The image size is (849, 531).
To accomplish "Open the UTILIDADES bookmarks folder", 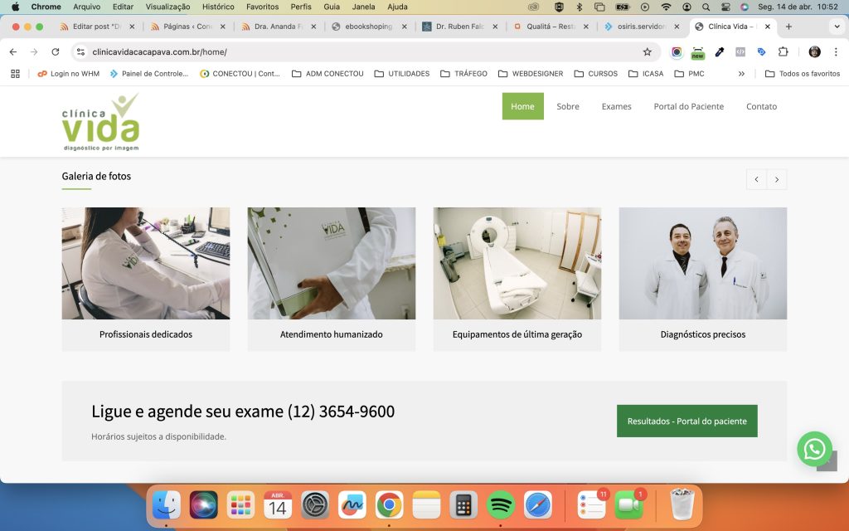I will coord(402,74).
